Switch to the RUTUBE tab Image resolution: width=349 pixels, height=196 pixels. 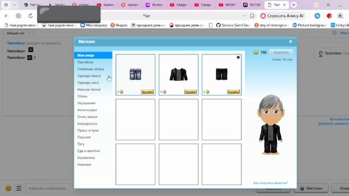click(251, 5)
